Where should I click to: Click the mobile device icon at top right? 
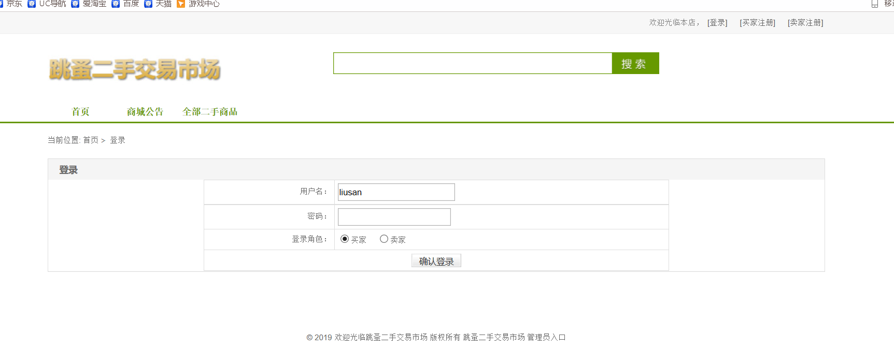(x=875, y=4)
